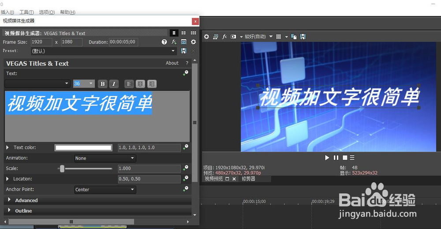
Task: Open video preview project properties gear
Action: coord(206,37)
